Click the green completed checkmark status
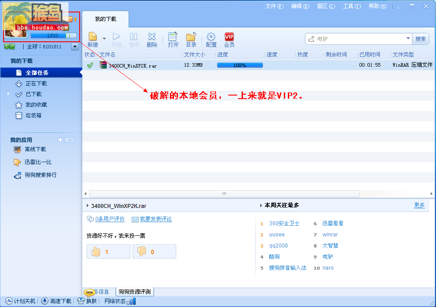436x307 pixels. [90, 65]
